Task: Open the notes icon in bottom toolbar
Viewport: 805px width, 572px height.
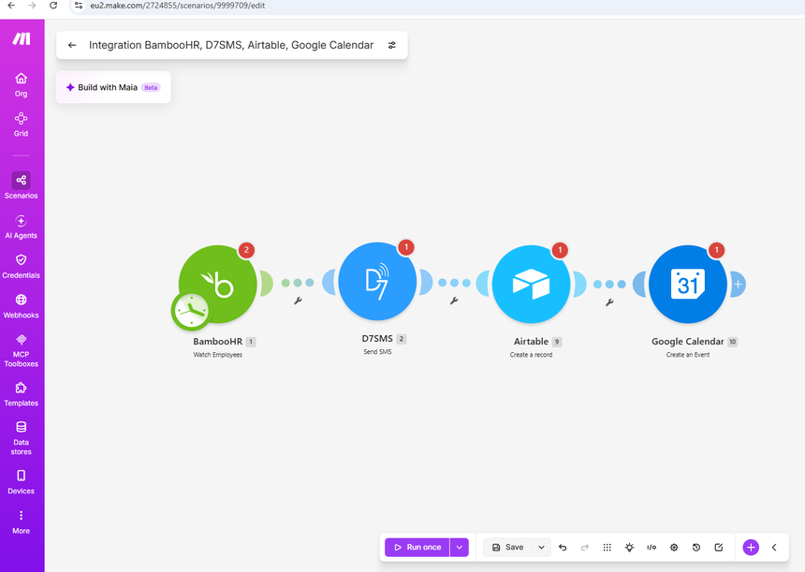Action: tap(719, 548)
